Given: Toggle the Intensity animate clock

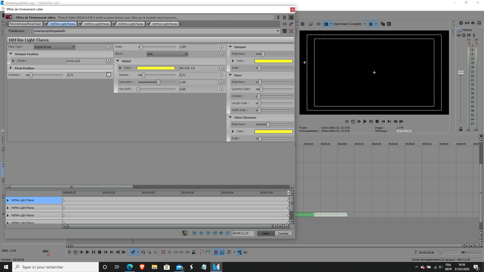Looking at the screenshot, I should coord(109,75).
